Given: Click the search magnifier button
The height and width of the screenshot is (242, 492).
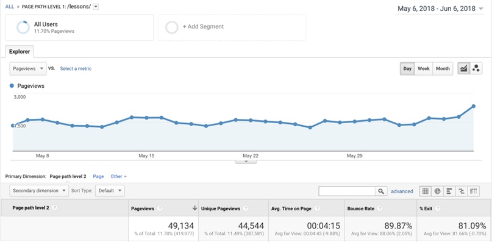Looking at the screenshot, I should click(380, 191).
